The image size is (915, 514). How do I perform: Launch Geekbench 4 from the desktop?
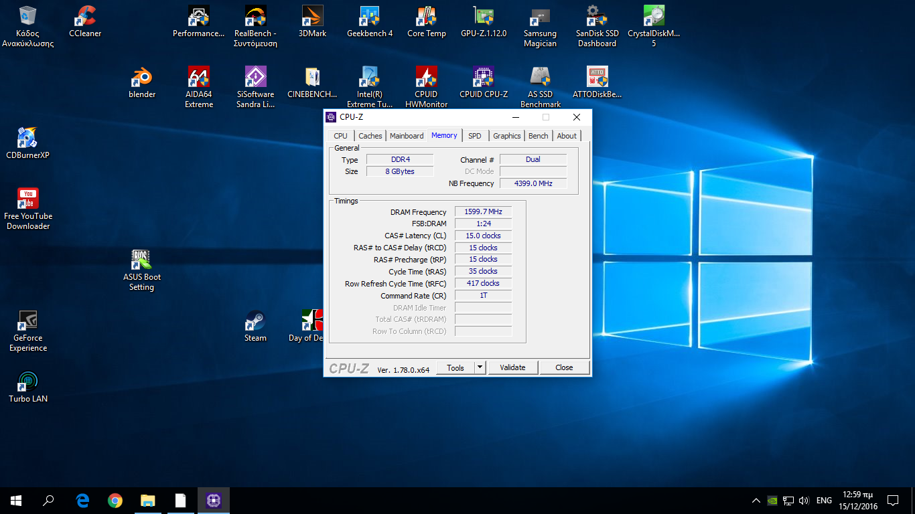[x=370, y=22]
